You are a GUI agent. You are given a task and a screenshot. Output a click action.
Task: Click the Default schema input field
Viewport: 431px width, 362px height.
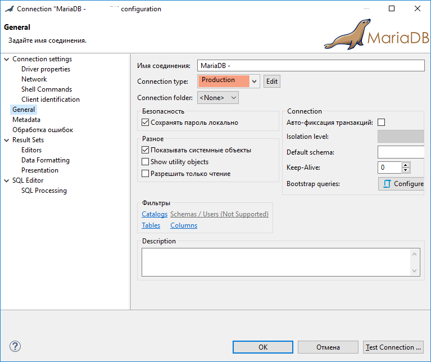[401, 152]
